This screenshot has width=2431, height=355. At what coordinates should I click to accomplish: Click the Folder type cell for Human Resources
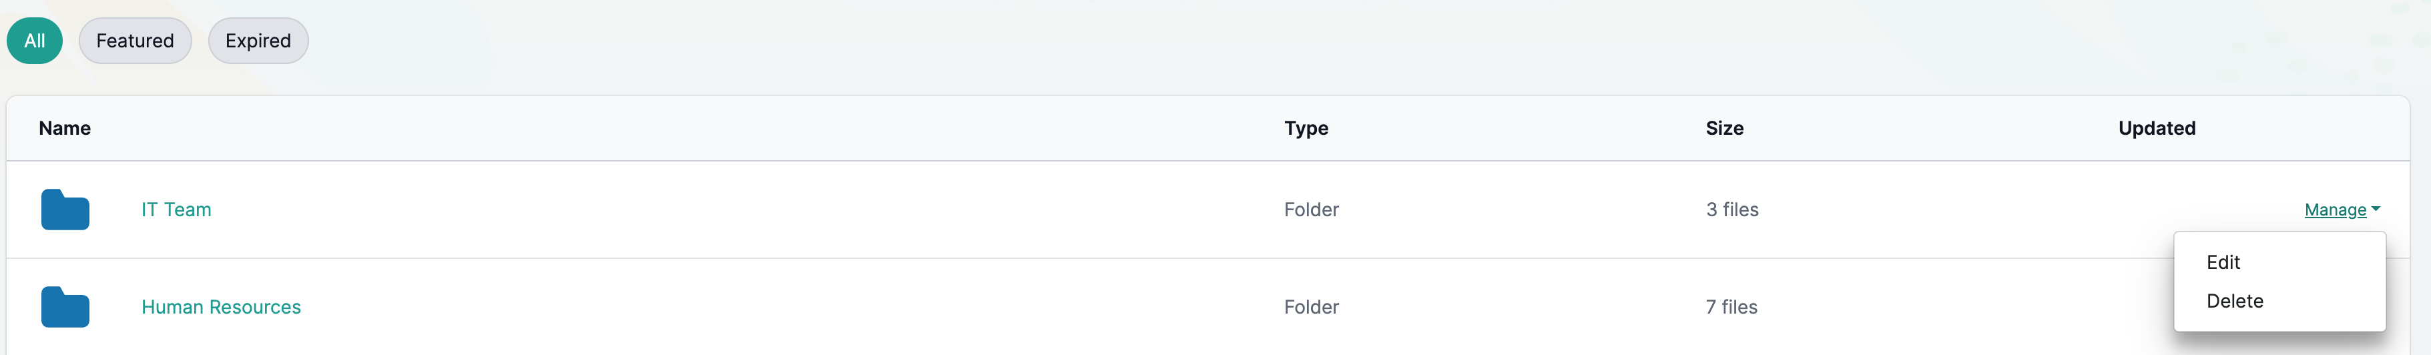(1311, 307)
